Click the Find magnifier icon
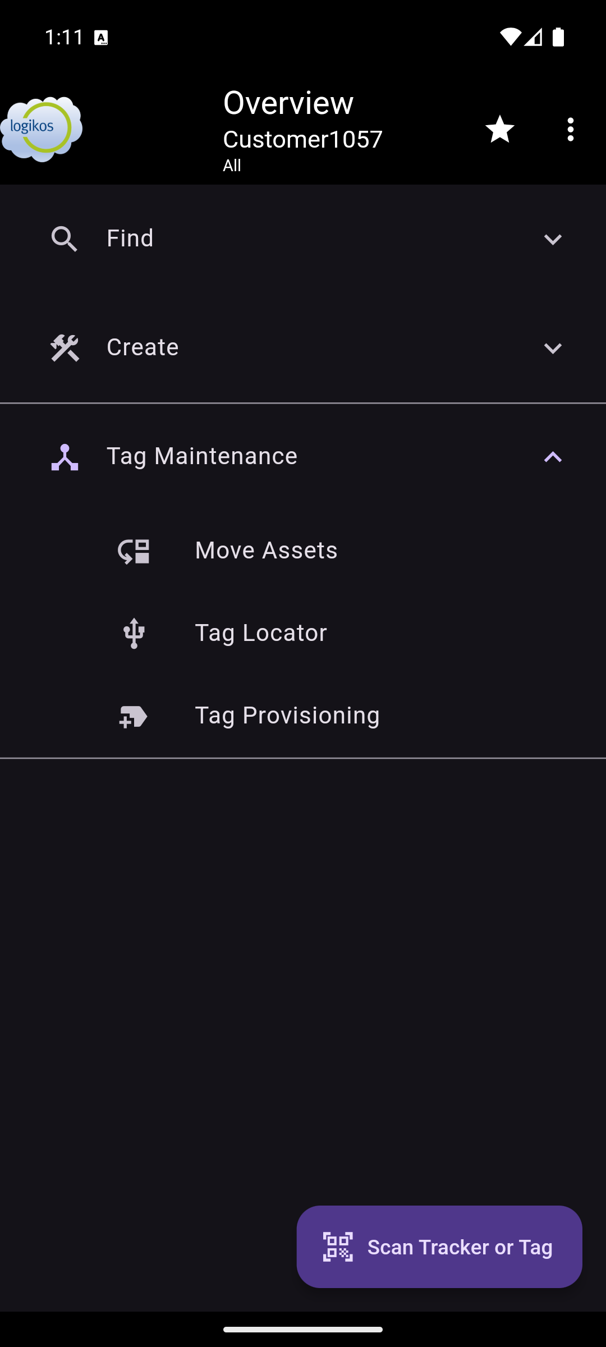This screenshot has height=1347, width=606. point(64,239)
